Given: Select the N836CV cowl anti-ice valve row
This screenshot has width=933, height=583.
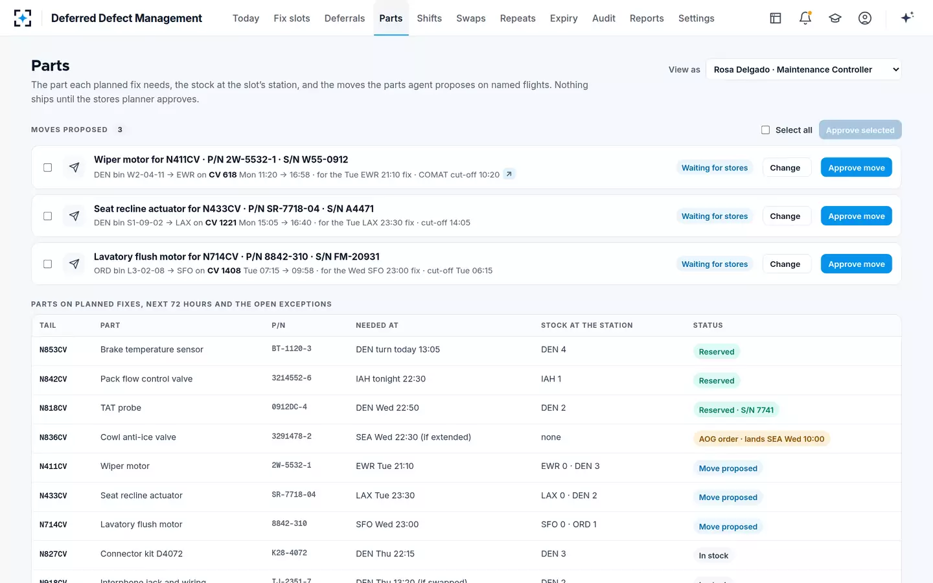Looking at the screenshot, I should pos(466,437).
